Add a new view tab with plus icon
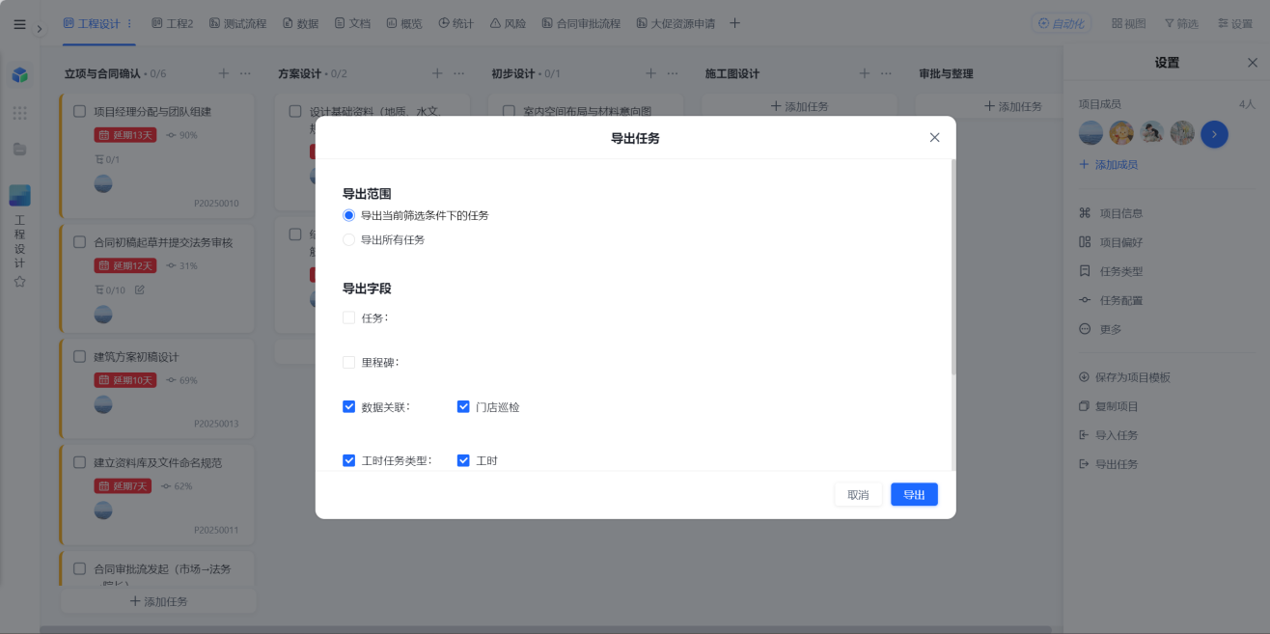This screenshot has height=634, width=1270. (734, 23)
